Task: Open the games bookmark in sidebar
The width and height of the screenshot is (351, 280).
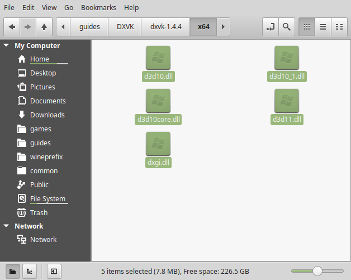Action: [45, 129]
